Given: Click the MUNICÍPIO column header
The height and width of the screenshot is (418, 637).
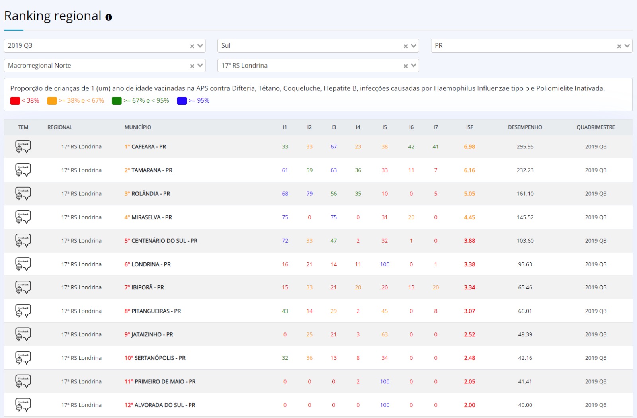Looking at the screenshot, I should [138, 127].
